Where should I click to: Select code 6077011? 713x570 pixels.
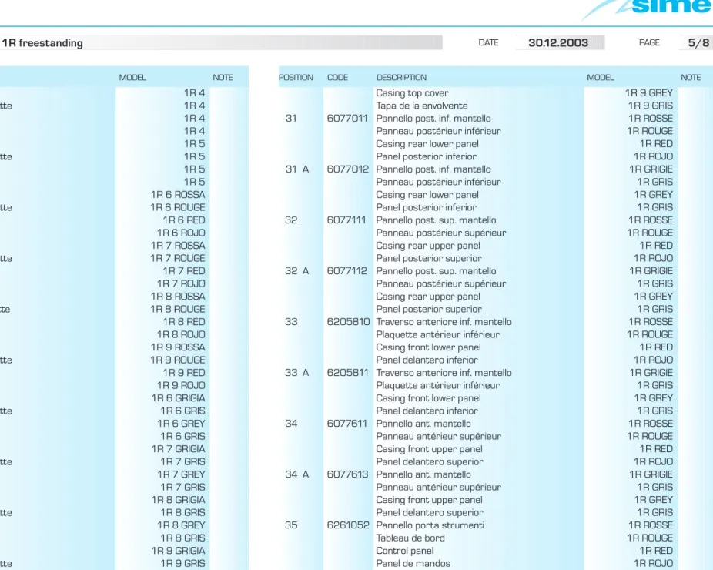(347, 119)
